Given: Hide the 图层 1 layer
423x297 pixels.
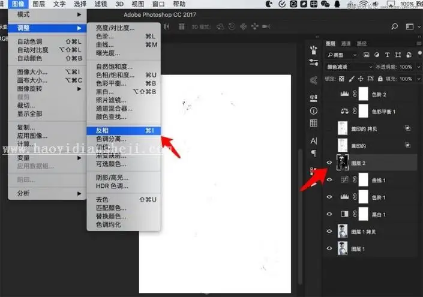Looking at the screenshot, I should click(329, 248).
